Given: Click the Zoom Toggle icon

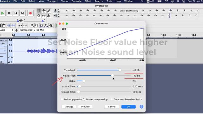Looking at the screenshot, I should pyautogui.click(x=51, y=25).
